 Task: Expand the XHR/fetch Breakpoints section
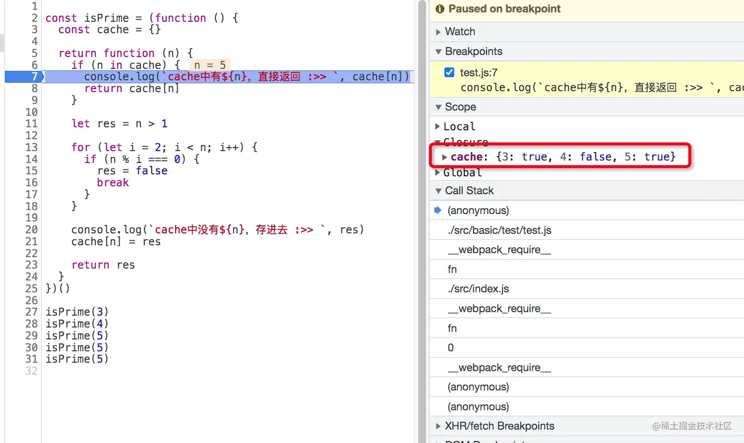(438, 426)
